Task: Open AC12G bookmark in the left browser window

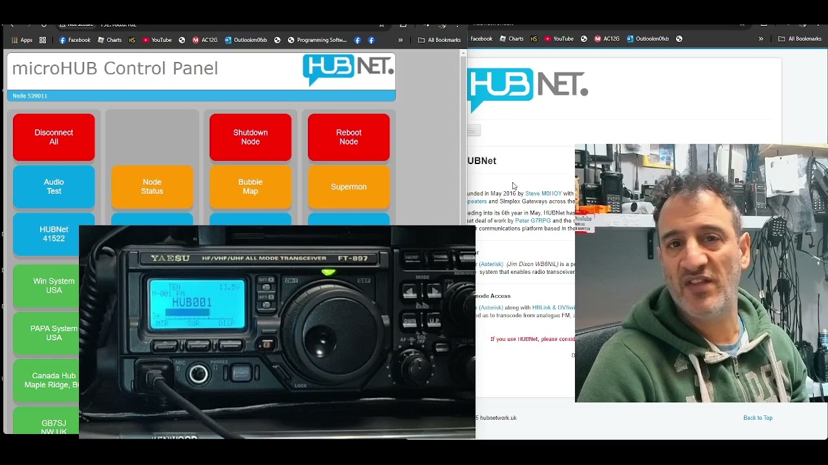Action: pos(205,40)
